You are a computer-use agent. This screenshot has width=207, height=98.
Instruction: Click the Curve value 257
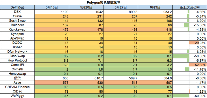click(x=121, y=16)
